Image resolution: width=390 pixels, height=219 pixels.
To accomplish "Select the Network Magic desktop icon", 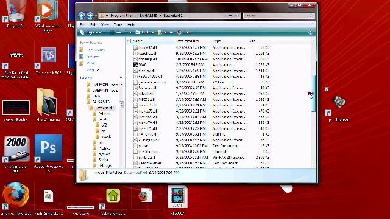I will (113, 201).
